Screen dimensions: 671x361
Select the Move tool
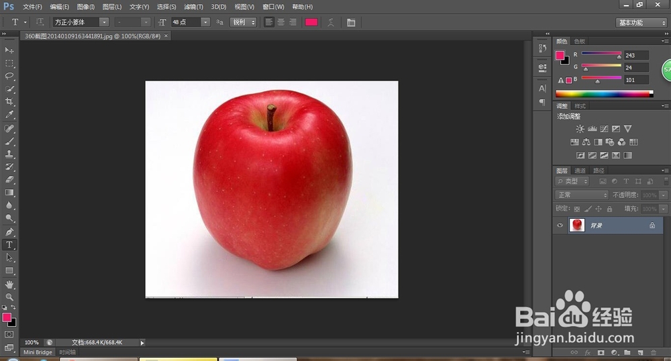[x=9, y=50]
